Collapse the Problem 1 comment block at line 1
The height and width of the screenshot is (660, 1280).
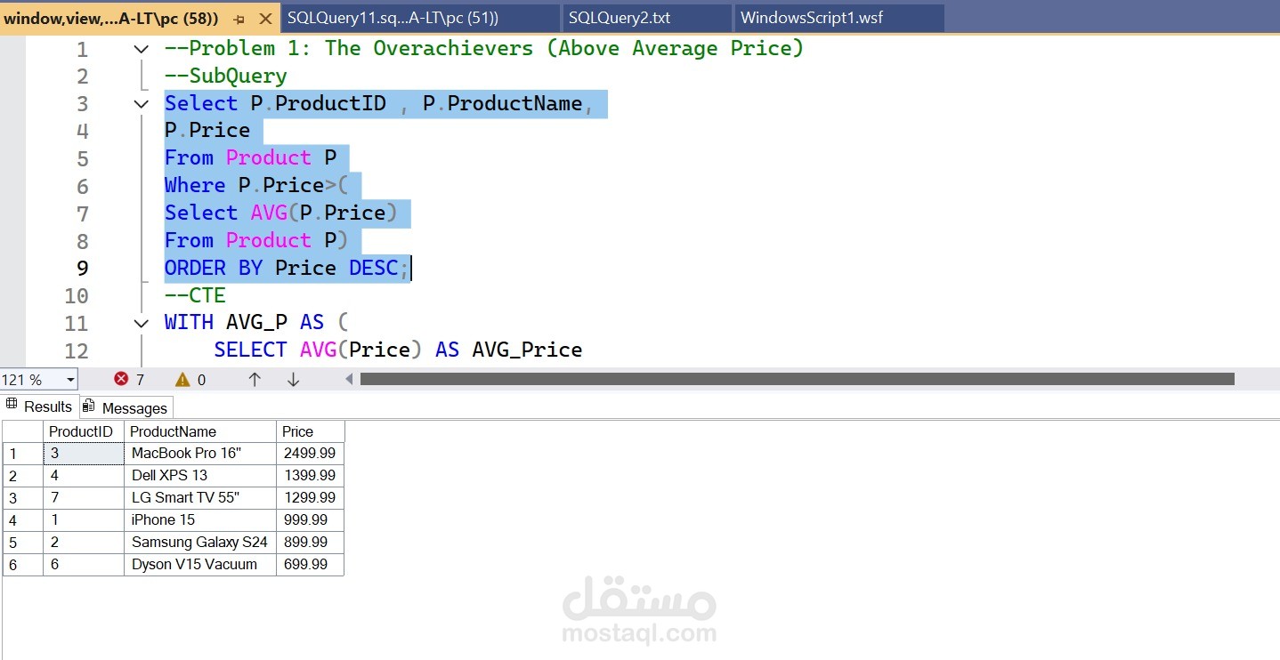tap(141, 49)
